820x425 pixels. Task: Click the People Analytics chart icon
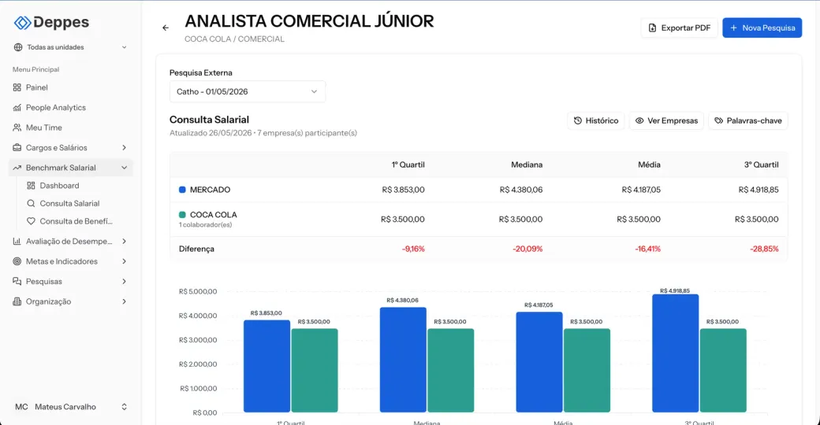(x=17, y=108)
